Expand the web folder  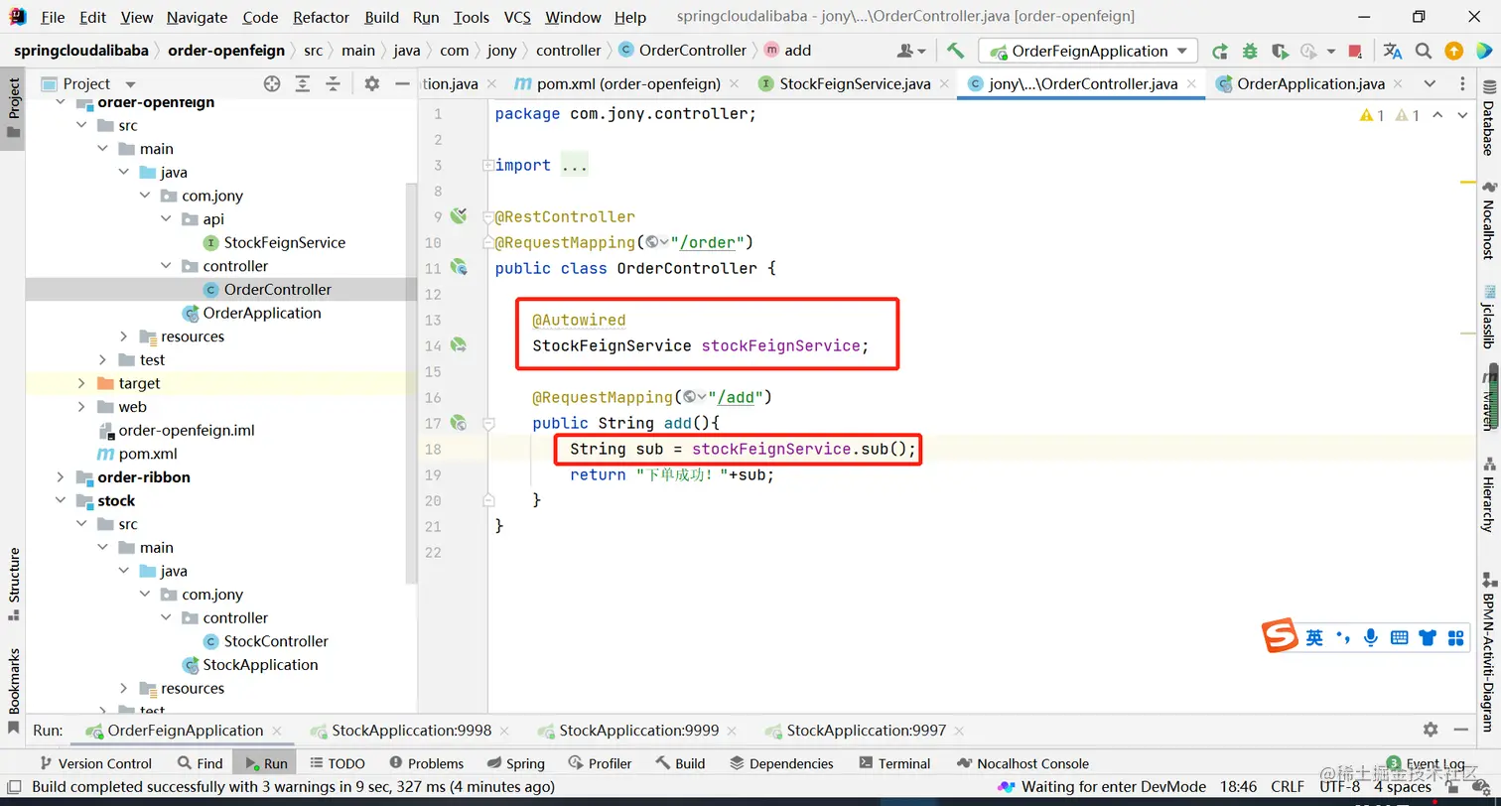[x=81, y=407]
